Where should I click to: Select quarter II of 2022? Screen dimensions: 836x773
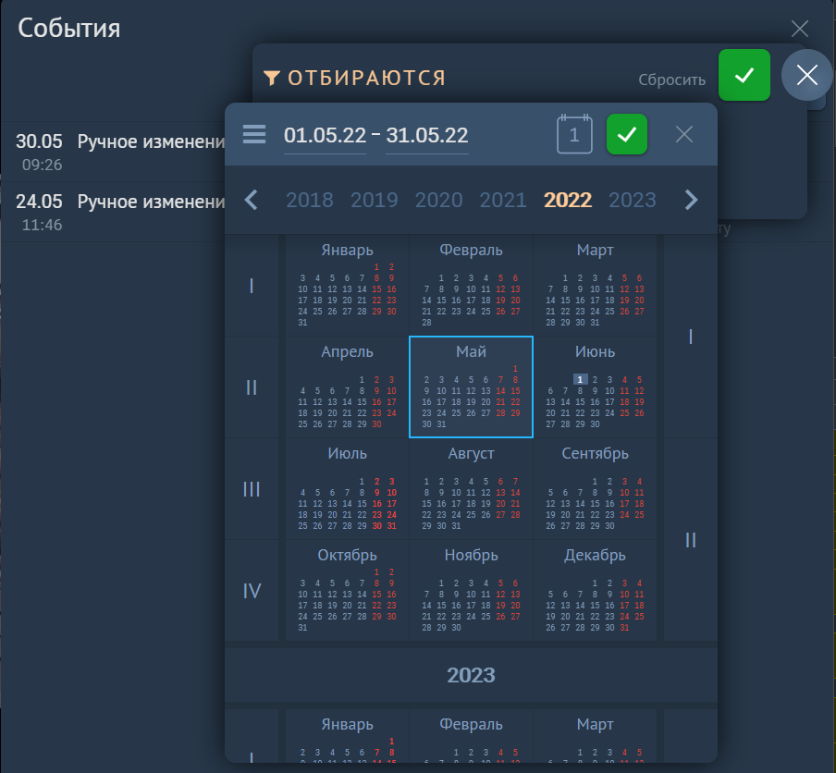point(252,387)
